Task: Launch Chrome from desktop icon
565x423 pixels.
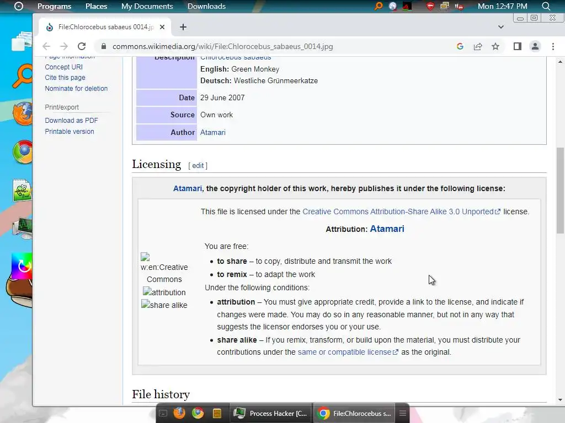Action: tap(22, 152)
